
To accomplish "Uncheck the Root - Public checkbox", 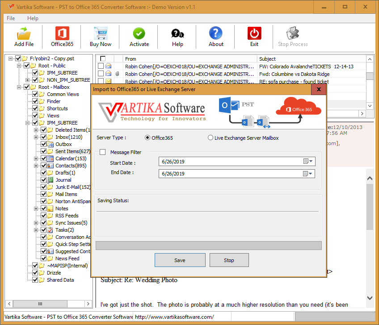I will click(x=26, y=66).
